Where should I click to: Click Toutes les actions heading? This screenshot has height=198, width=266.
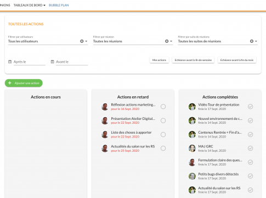pos(26,24)
